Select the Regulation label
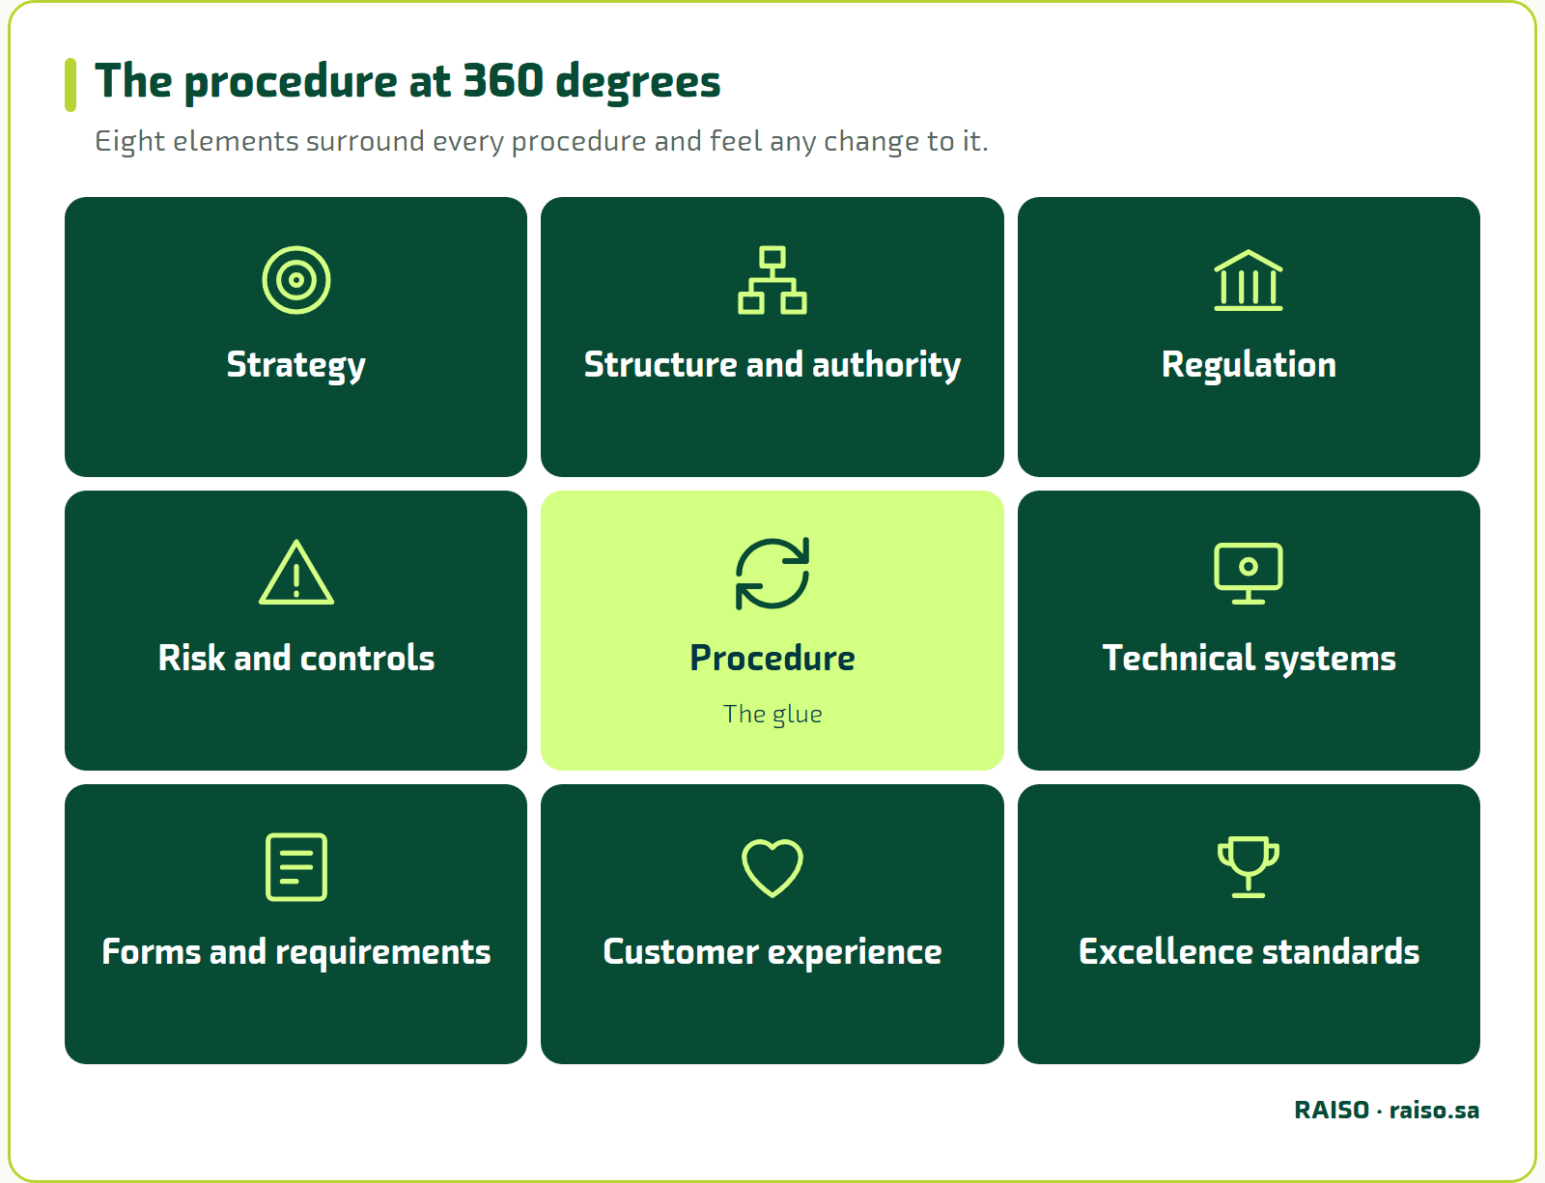Image resolution: width=1545 pixels, height=1183 pixels. 1249,365
